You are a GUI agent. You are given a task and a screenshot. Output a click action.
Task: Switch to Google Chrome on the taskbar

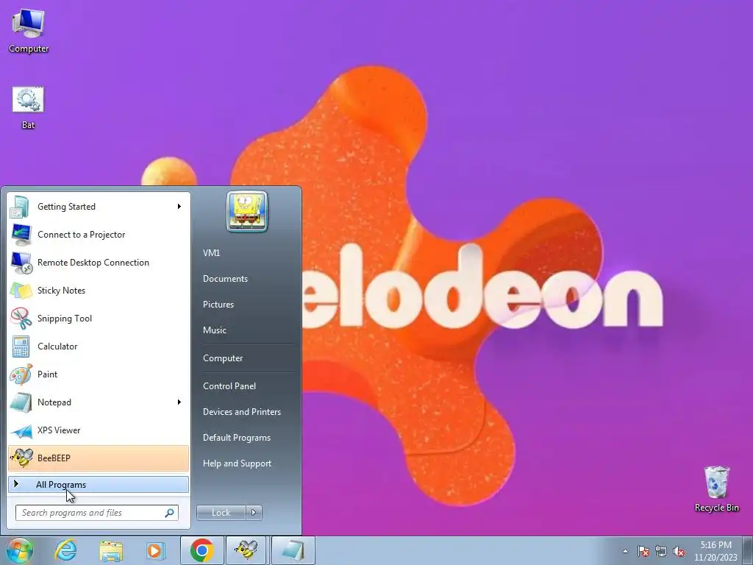(201, 550)
